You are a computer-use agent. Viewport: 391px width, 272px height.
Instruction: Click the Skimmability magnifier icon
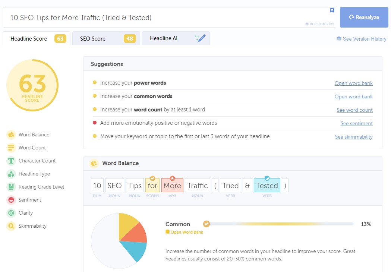click(x=11, y=226)
